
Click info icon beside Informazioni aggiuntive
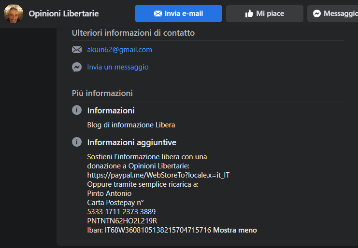pyautogui.click(x=77, y=142)
